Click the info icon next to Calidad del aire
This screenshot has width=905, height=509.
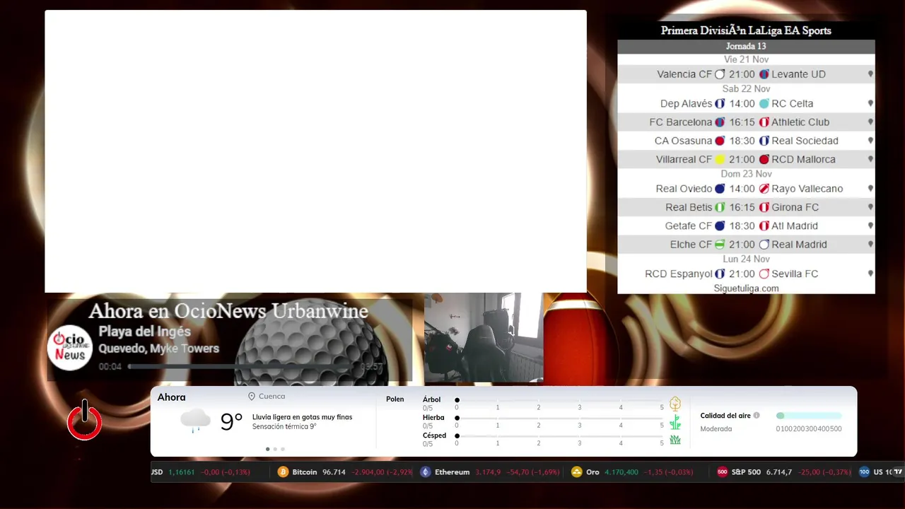coord(757,416)
